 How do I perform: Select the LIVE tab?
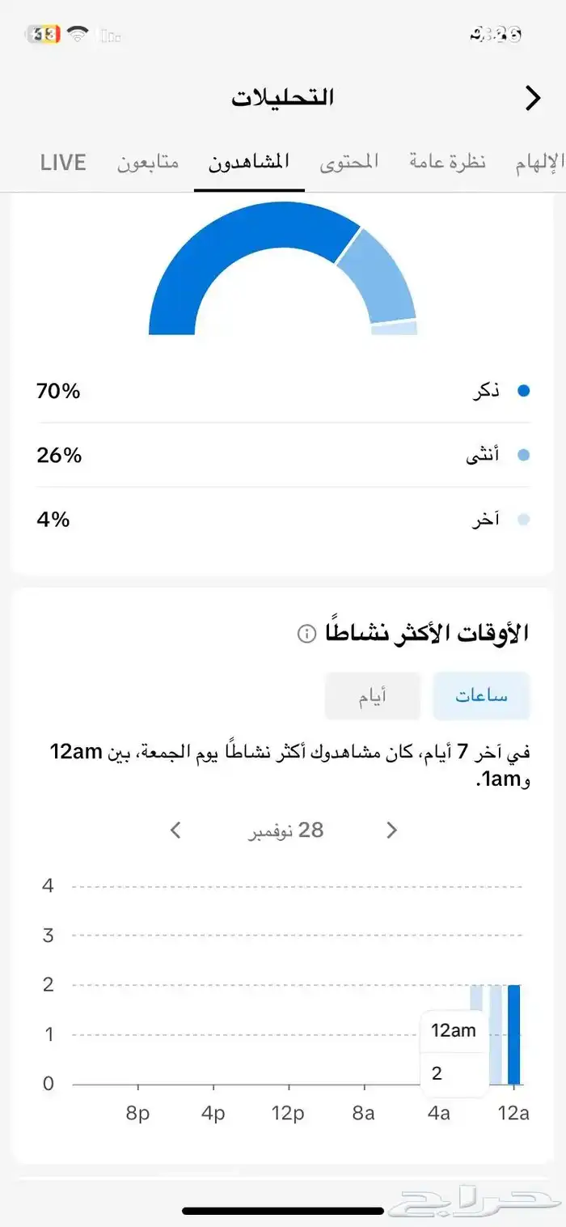tap(62, 161)
